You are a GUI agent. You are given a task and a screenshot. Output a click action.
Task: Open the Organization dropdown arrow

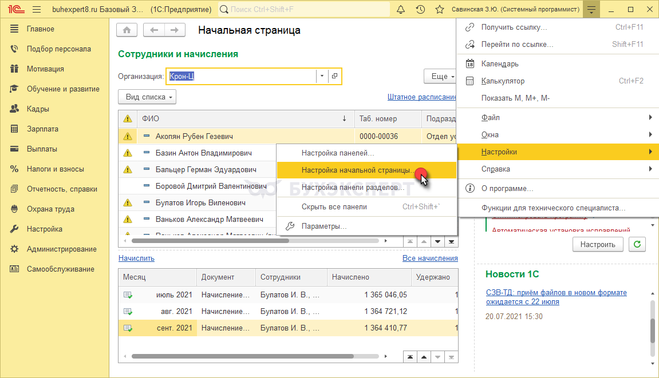tap(322, 76)
